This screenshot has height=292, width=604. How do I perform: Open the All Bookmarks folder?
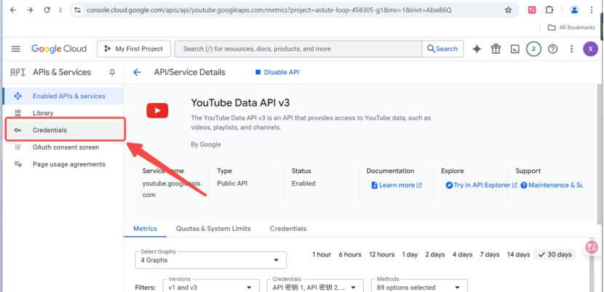pos(572,28)
